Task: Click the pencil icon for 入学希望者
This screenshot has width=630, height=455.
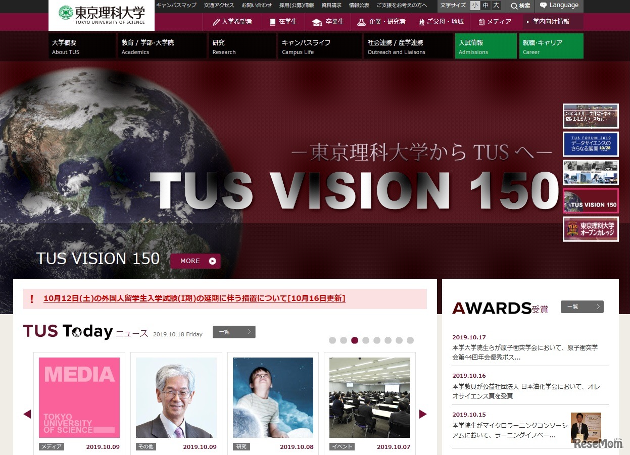Action: point(216,22)
